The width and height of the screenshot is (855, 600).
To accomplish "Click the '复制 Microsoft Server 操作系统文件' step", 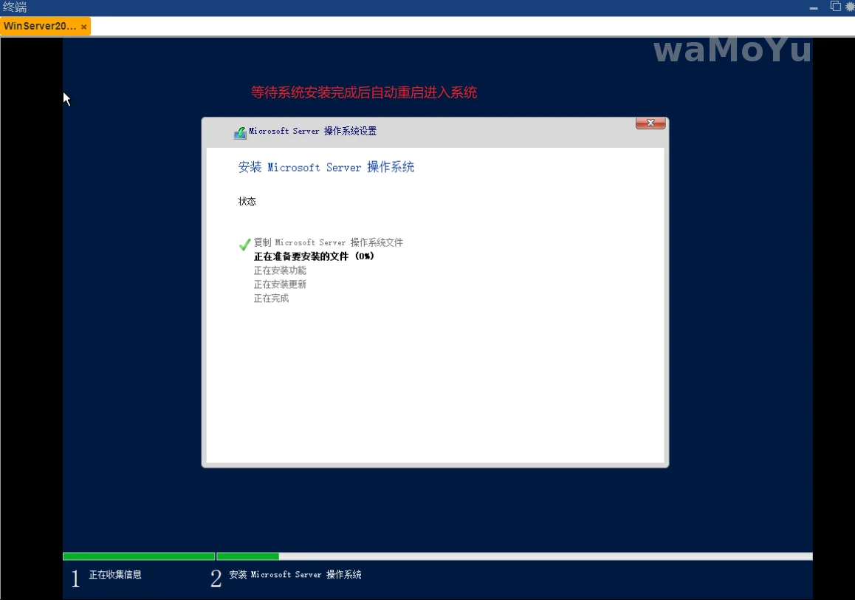I will 329,242.
